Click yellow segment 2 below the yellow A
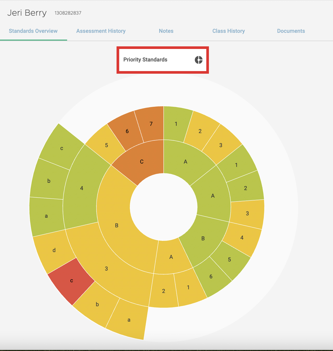This screenshot has width=333, height=351. coord(163,291)
